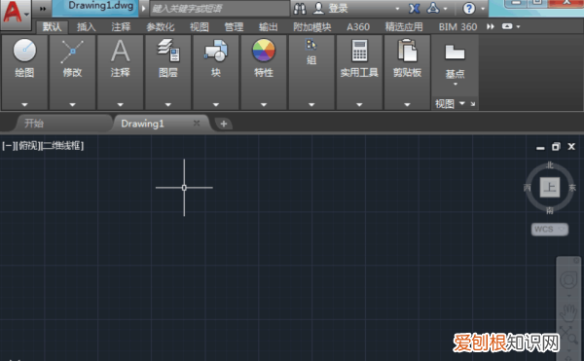
Task: Click the Autodesk Exchange X icon
Action: click(415, 8)
